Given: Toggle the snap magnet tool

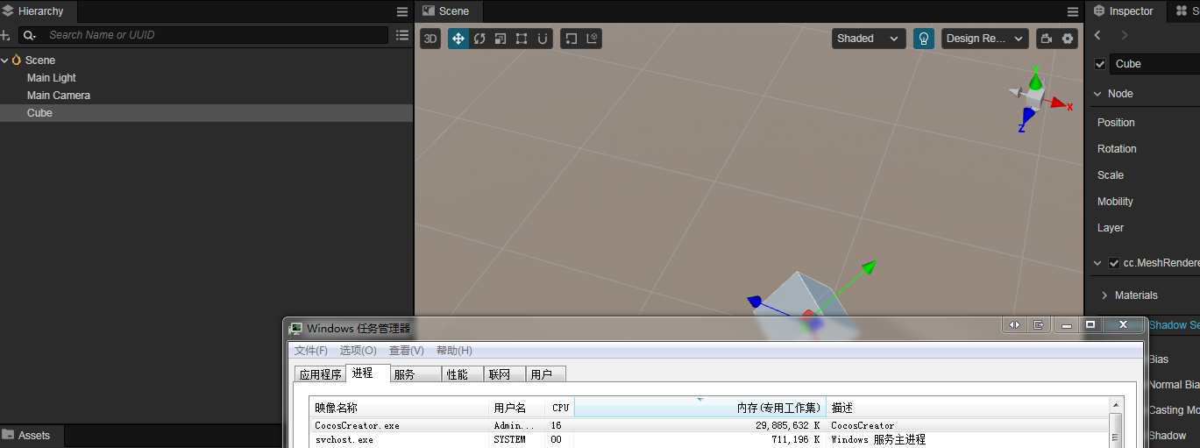Looking at the screenshot, I should (543, 39).
